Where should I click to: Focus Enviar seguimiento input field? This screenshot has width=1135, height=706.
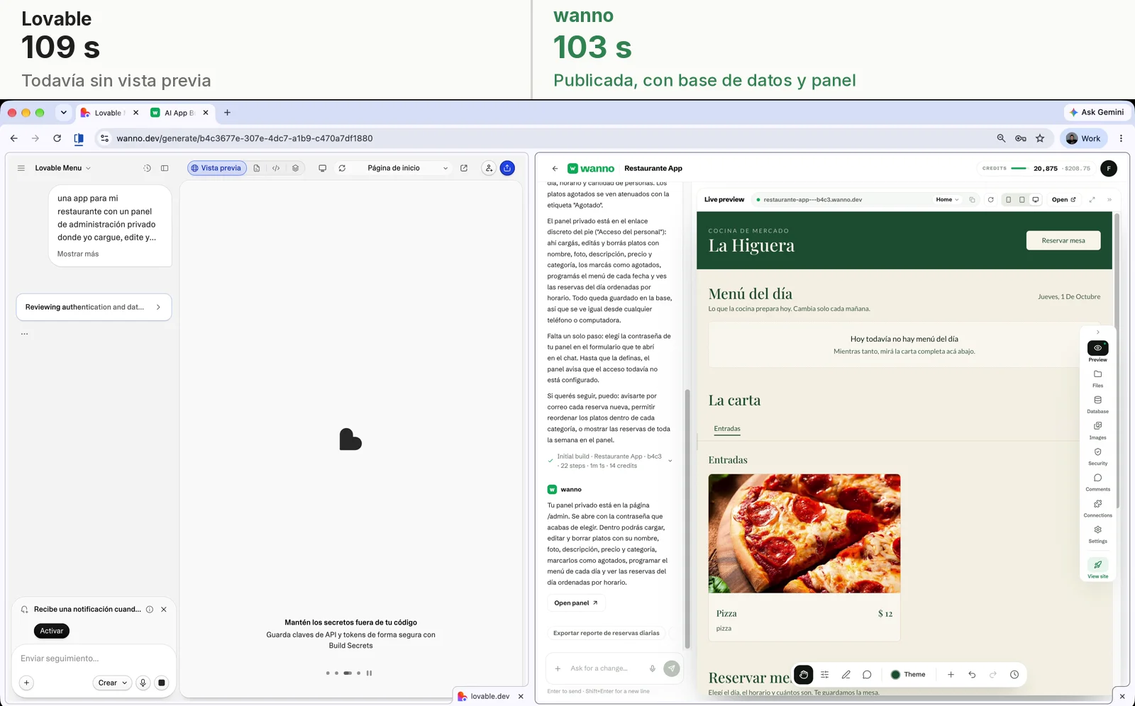(x=94, y=659)
